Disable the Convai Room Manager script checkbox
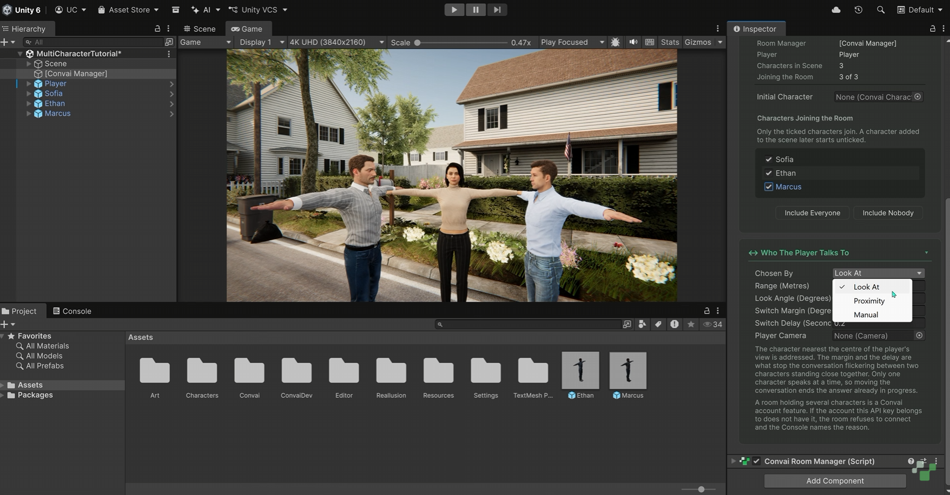Image resolution: width=950 pixels, height=495 pixels. click(756, 461)
